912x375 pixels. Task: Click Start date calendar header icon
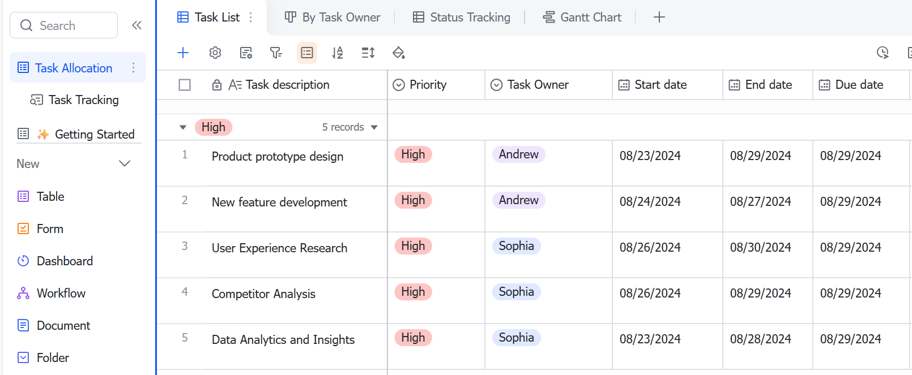point(624,85)
